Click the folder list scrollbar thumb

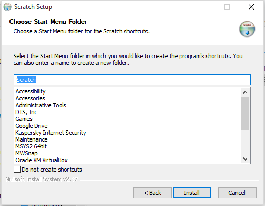[x=245, y=113]
